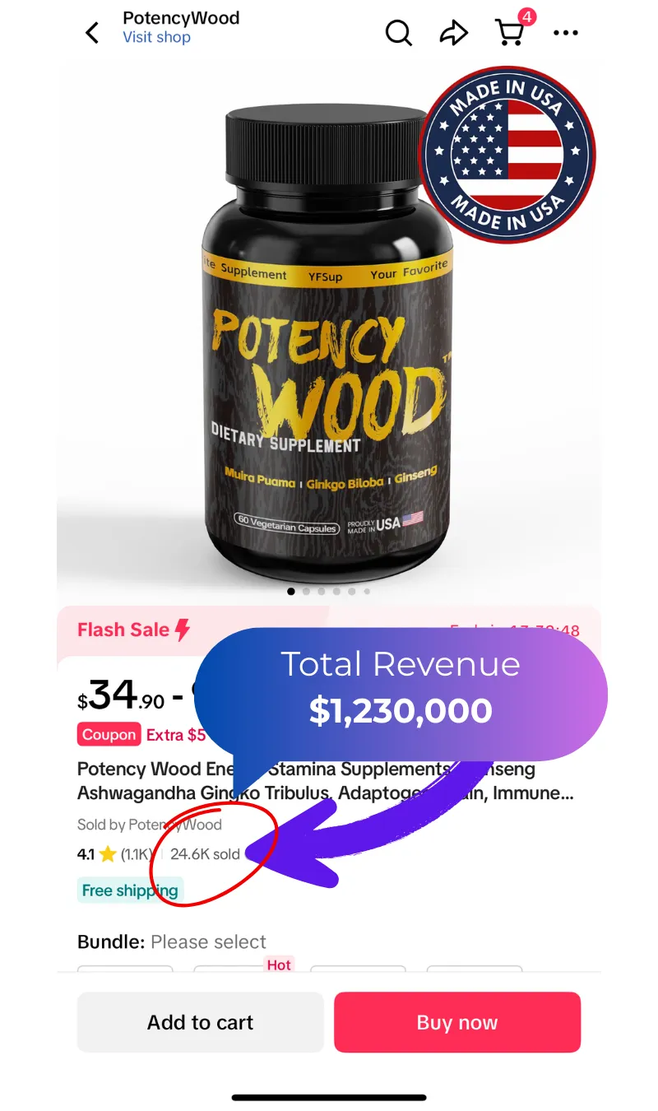Open the (1.1K) reviews count
The height and width of the screenshot is (1111, 658).
[137, 854]
